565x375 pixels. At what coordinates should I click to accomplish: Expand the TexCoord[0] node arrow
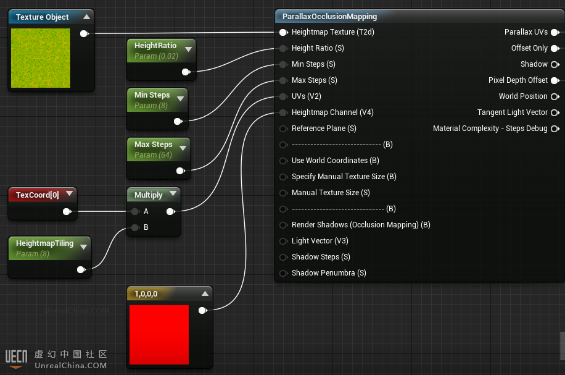(69, 195)
